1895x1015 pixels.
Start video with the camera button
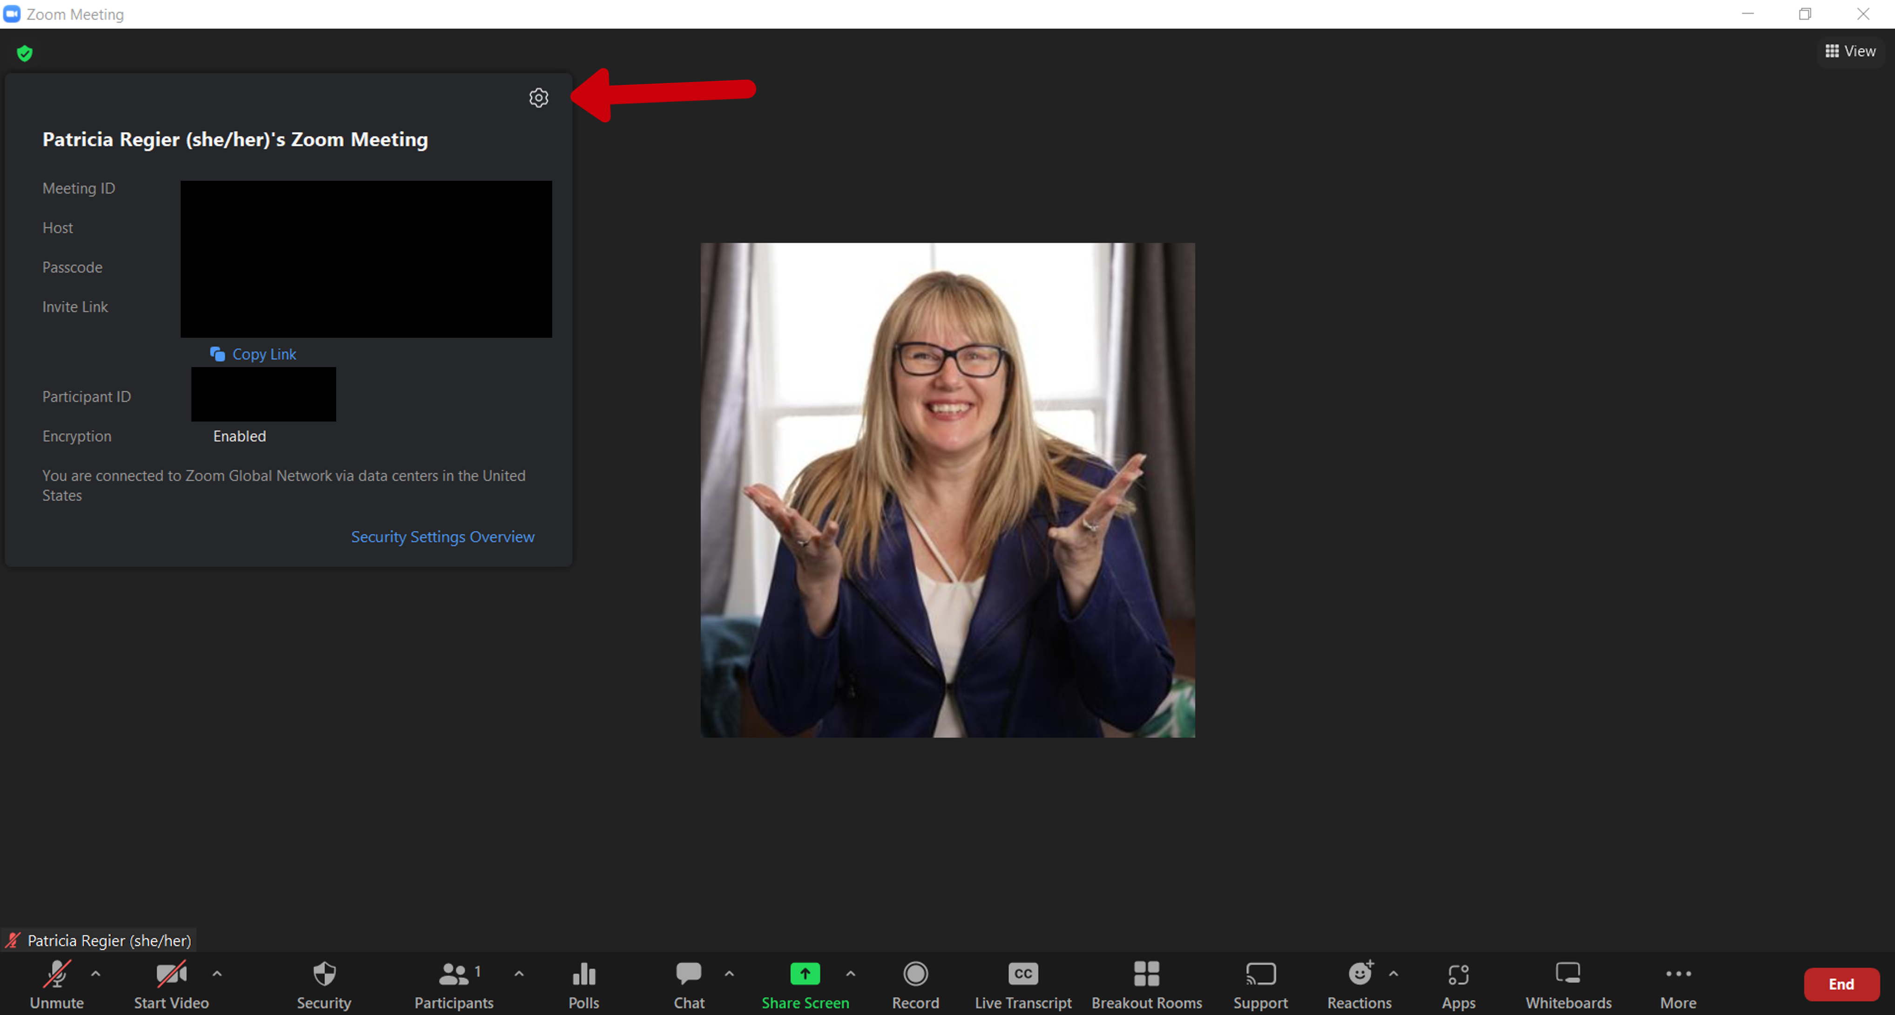171,984
